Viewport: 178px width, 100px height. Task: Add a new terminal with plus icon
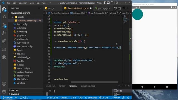119,86
